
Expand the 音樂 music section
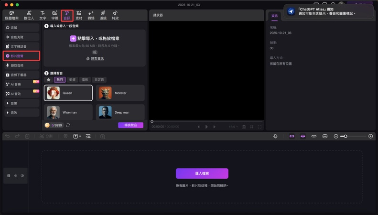[x=22, y=103]
